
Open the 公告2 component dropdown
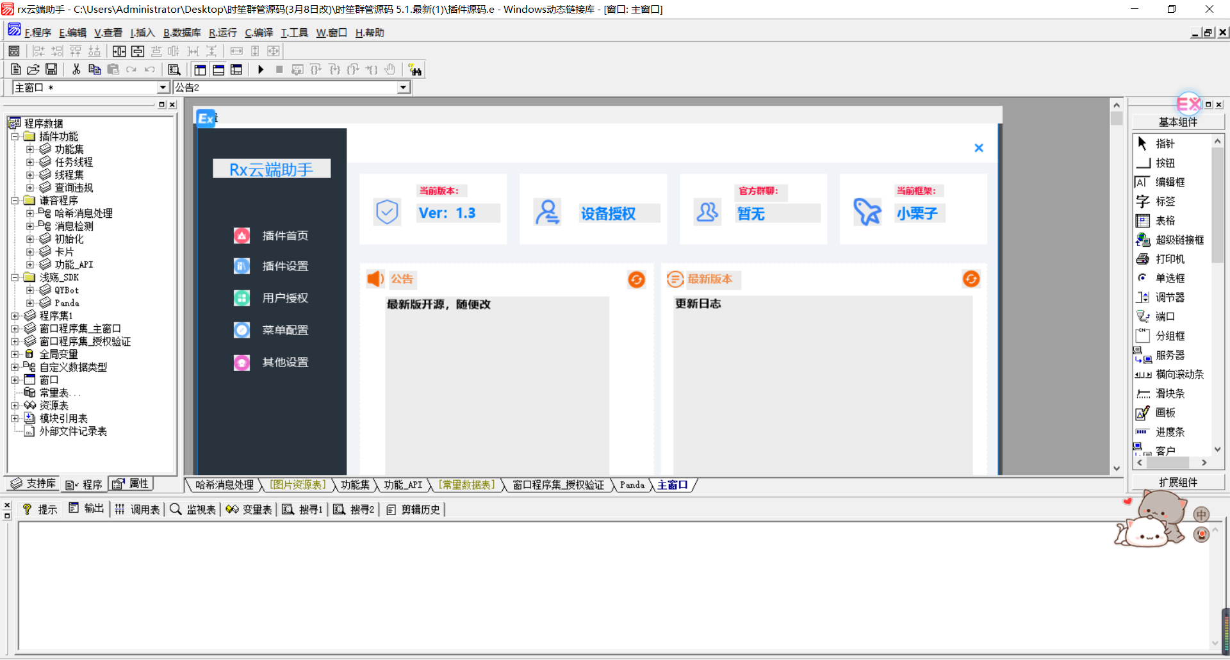coord(403,88)
